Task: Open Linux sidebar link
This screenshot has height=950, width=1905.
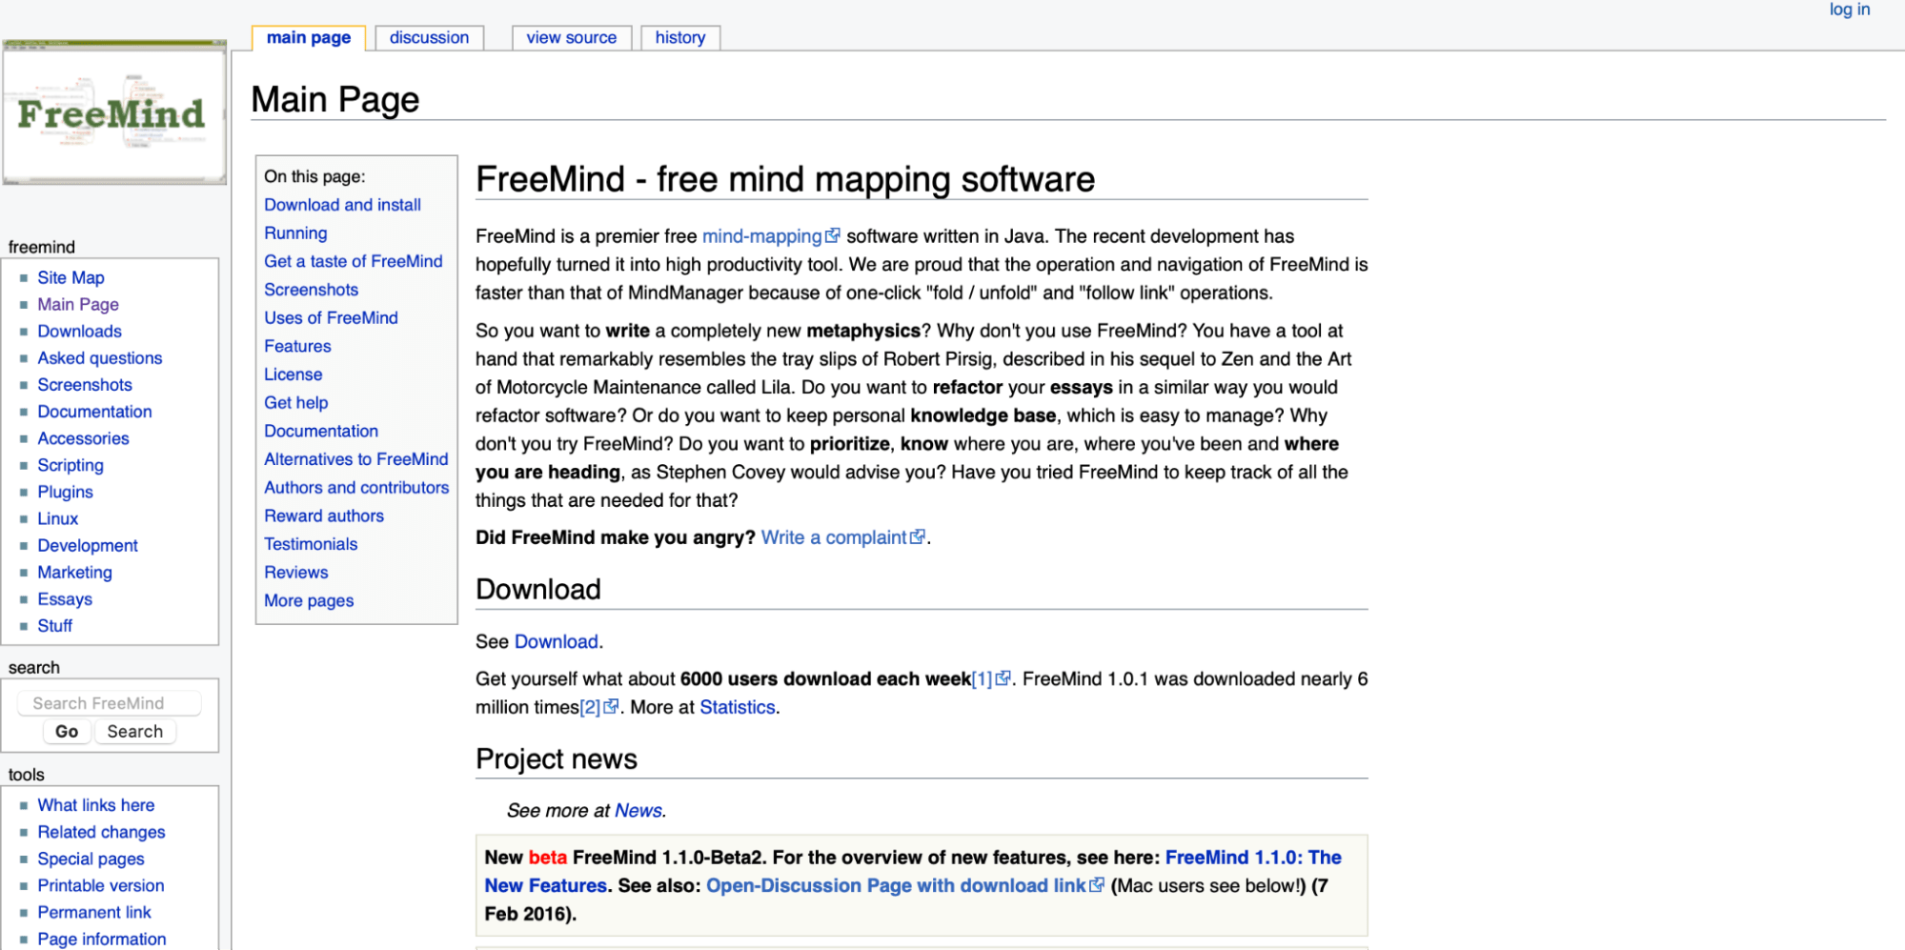Action: coord(58,518)
